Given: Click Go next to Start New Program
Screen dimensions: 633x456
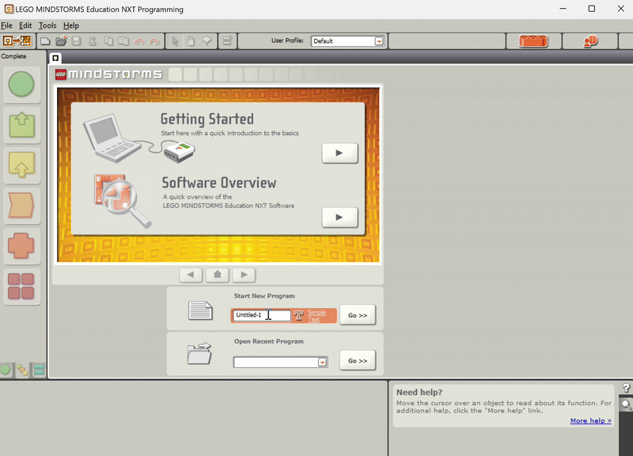Looking at the screenshot, I should click(x=358, y=315).
